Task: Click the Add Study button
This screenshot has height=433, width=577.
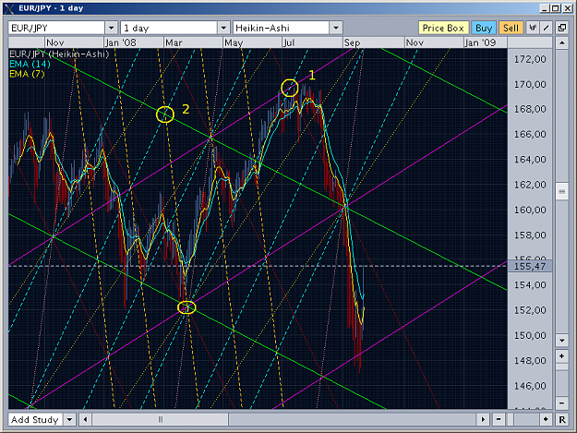Action: pos(35,419)
